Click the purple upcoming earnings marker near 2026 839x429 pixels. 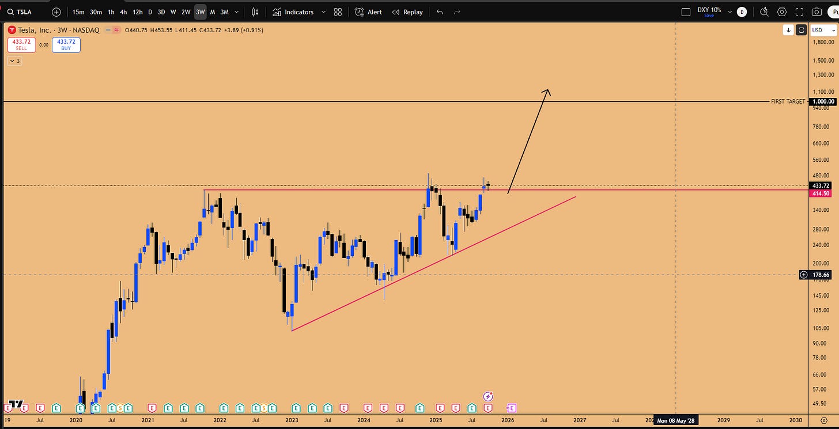[512, 408]
